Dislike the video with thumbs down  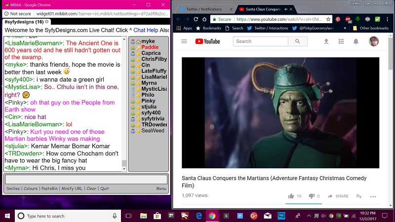click(x=312, y=196)
